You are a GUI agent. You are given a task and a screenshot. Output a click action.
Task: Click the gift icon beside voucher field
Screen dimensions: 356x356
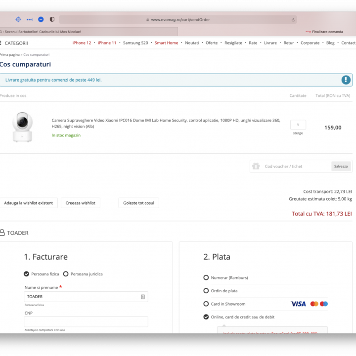click(256, 166)
